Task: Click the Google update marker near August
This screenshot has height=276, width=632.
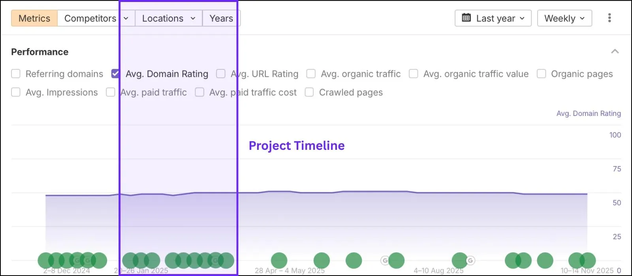Action: click(x=470, y=260)
